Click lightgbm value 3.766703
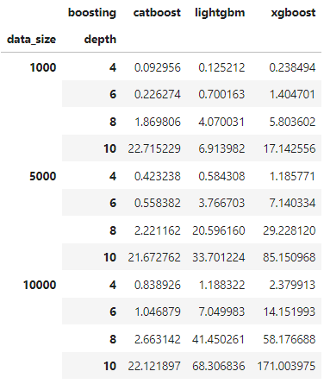Viewport: 324px width, 384px height. (x=221, y=203)
